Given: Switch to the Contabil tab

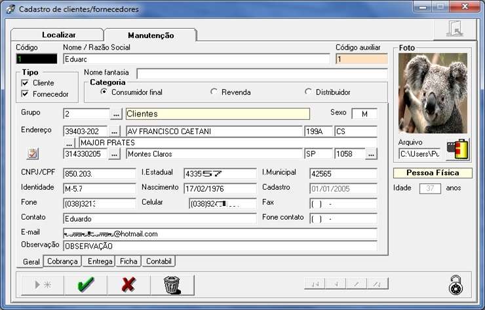Looking at the screenshot, I should point(159,262).
